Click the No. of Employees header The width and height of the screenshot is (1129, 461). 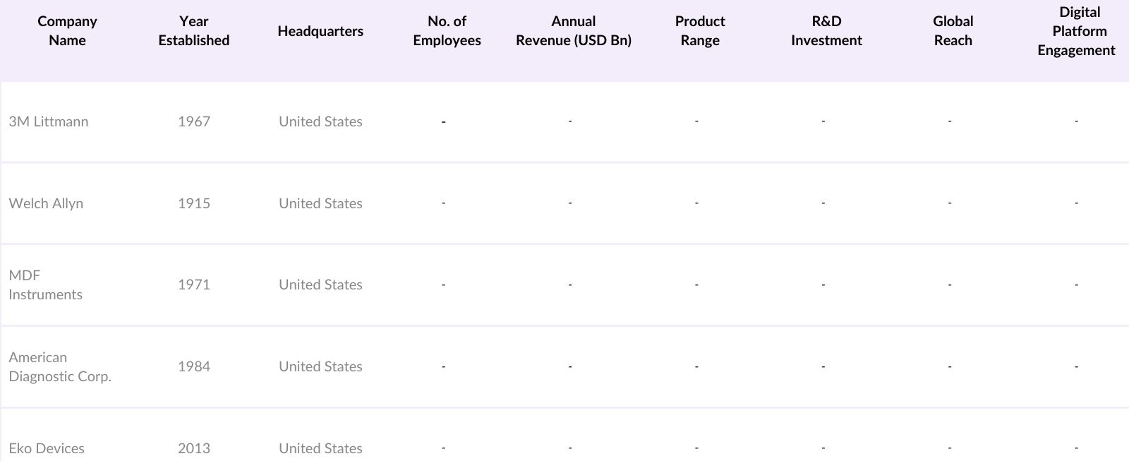pos(447,31)
